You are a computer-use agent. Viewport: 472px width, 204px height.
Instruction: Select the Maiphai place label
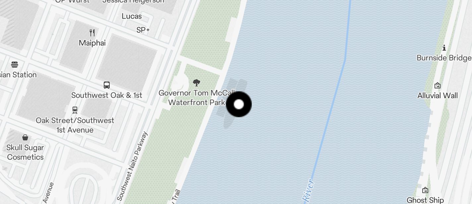point(92,43)
